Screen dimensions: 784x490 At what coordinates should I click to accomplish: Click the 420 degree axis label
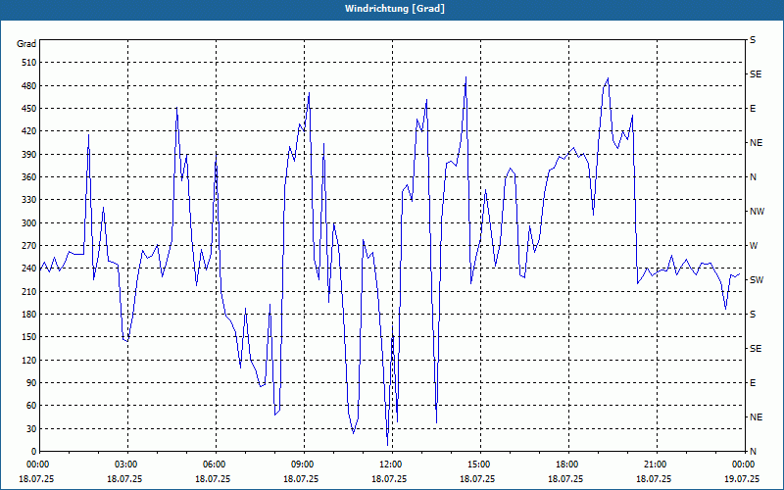(29, 131)
